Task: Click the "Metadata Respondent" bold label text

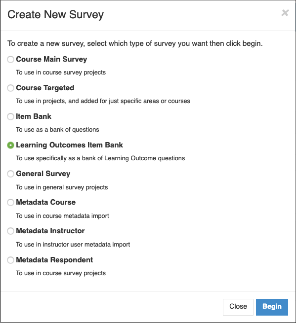Action: click(54, 260)
